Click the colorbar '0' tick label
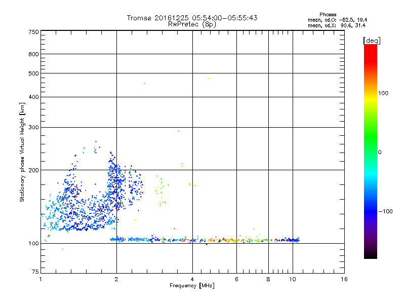 [379, 153]
